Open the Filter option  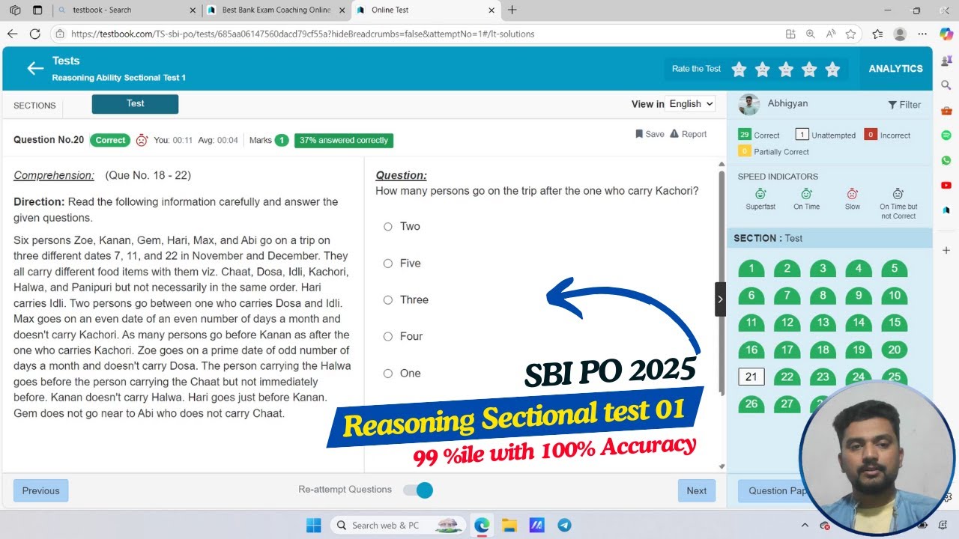[904, 105]
